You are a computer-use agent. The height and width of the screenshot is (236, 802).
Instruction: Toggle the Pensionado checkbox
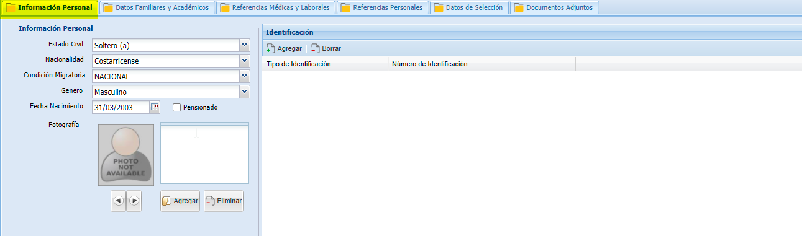[176, 107]
